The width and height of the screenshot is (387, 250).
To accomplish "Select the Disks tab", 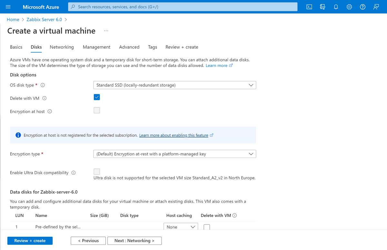I will coord(36,47).
